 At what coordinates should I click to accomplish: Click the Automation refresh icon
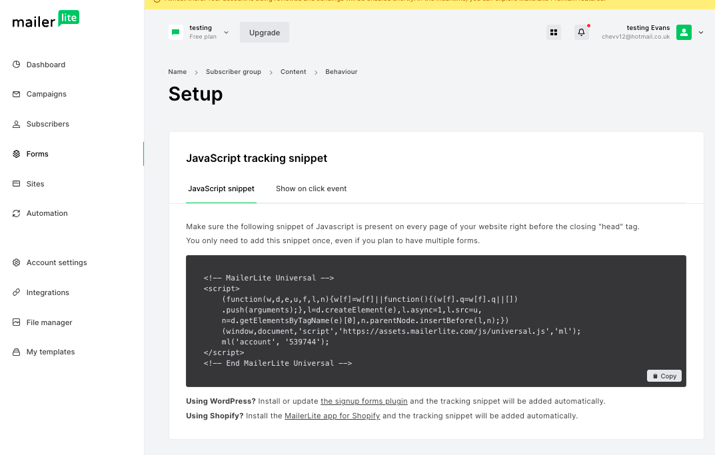click(17, 213)
